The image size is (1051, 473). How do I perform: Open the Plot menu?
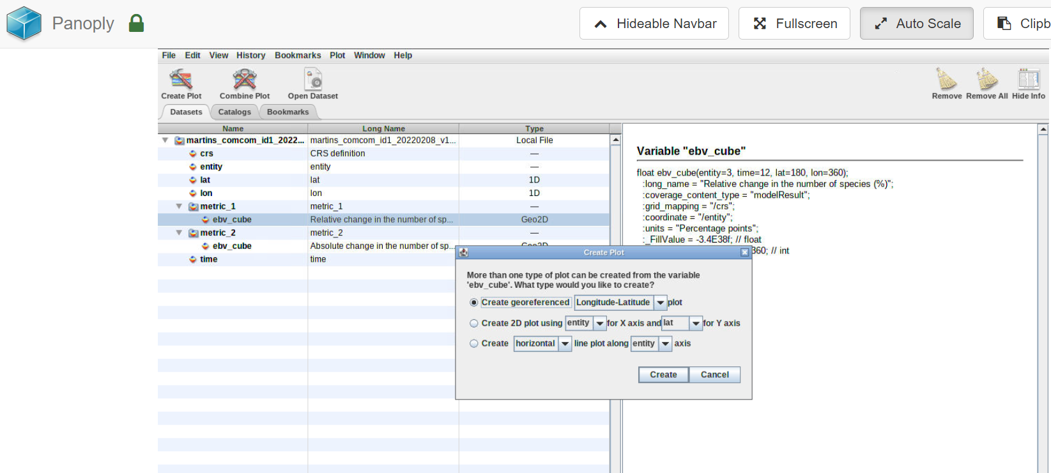coord(337,56)
